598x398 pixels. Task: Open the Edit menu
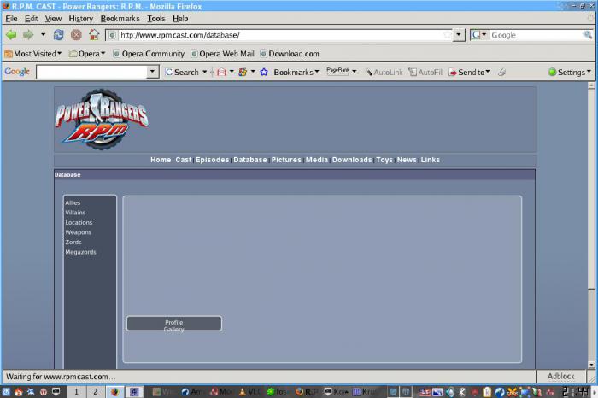pos(31,18)
